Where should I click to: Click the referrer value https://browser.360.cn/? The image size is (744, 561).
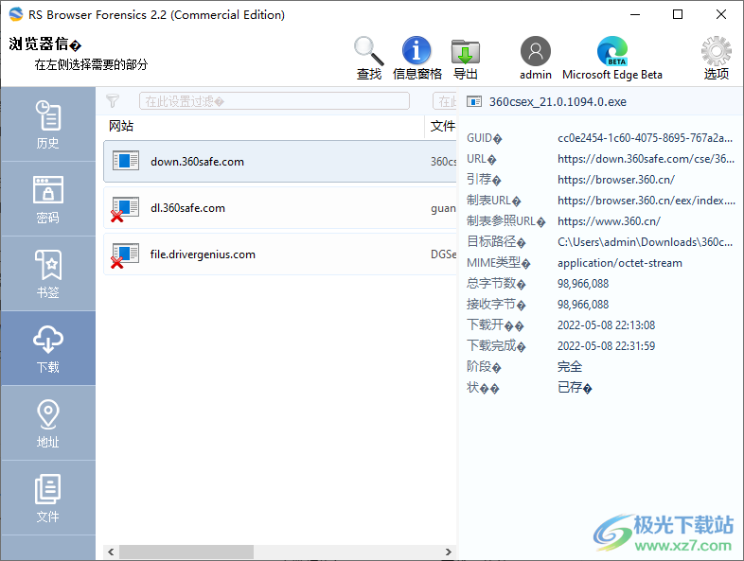(x=616, y=180)
